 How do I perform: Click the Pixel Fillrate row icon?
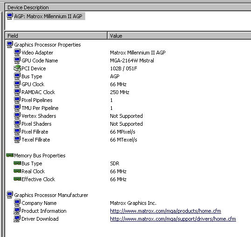pyautogui.click(x=17, y=132)
